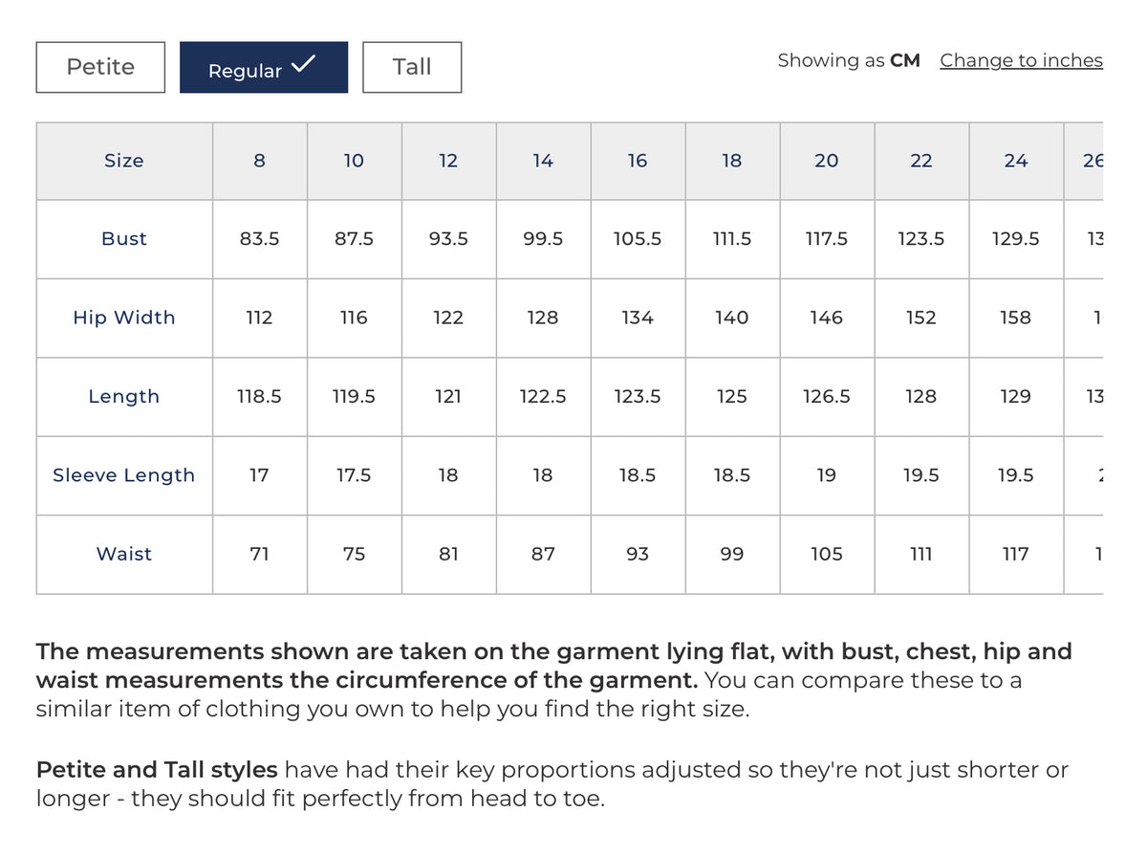
Task: Click size 12 column header
Action: [449, 161]
